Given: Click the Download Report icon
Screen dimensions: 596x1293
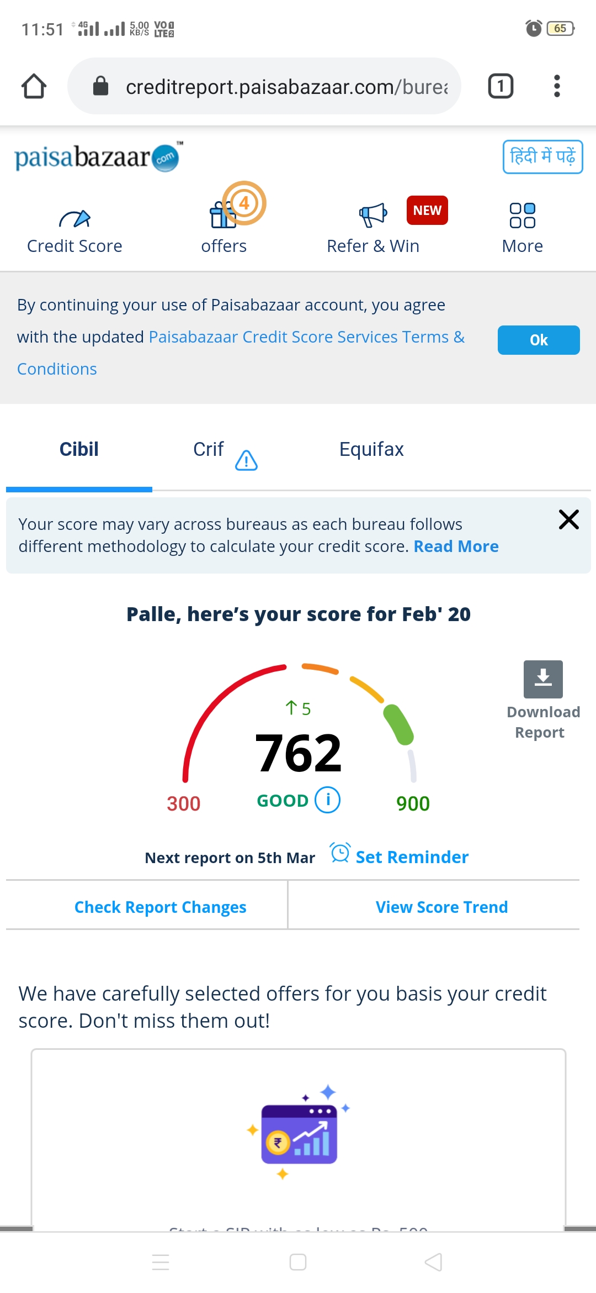Looking at the screenshot, I should (543, 679).
